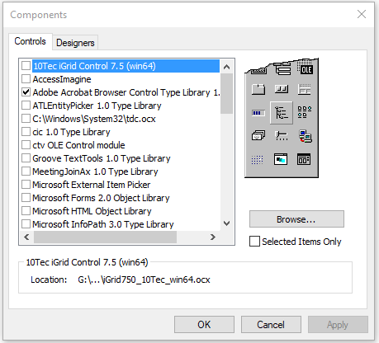Uncheck Adobe Acrobat Browser Control Type Library
This screenshot has width=379, height=343.
(x=26, y=92)
